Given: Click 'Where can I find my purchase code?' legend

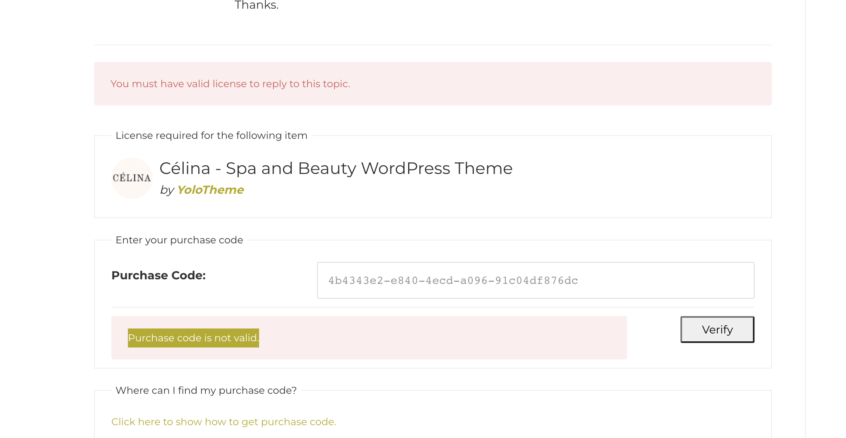Looking at the screenshot, I should 206,390.
